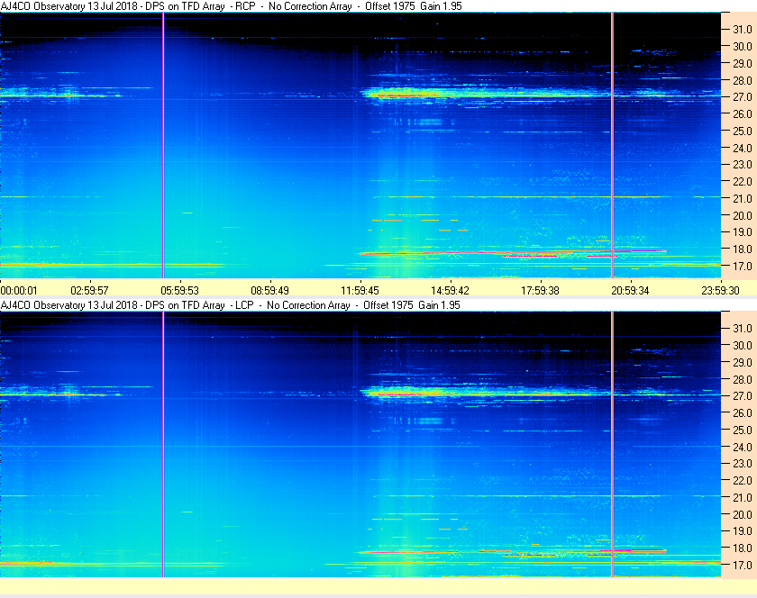Screen dimensions: 757x598
Task: Click the vertical marker line near 20:59 in LCP plot
Action: click(612, 444)
